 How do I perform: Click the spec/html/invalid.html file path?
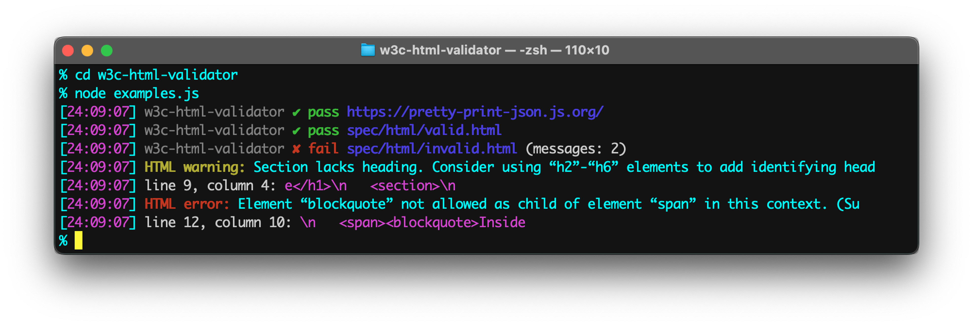[432, 149]
